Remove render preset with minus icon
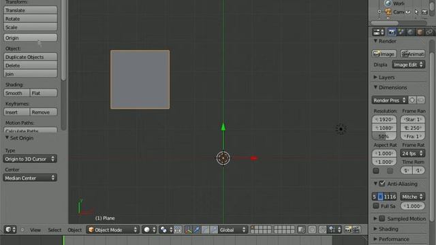 point(421,100)
